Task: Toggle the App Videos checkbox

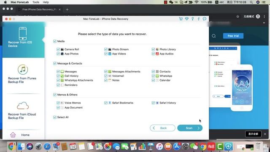Action: click(106, 54)
